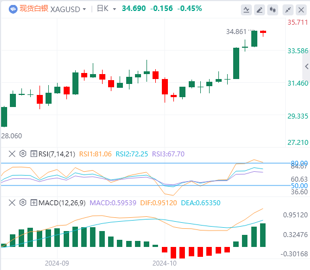Remove the RSI indicator with its X

click(12, 154)
